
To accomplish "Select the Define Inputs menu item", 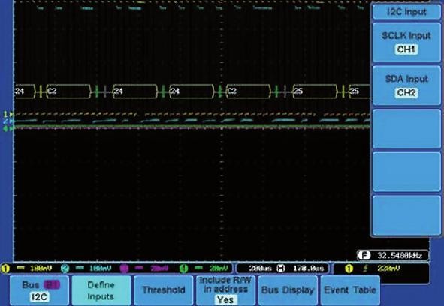I will pyautogui.click(x=101, y=290).
